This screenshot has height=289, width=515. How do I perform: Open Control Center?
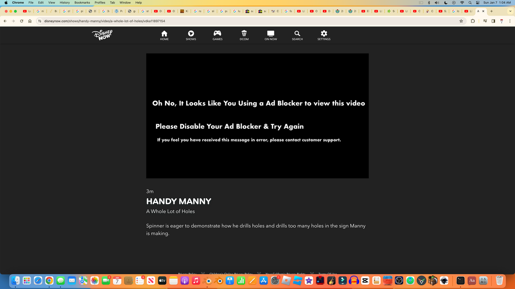(478, 2)
